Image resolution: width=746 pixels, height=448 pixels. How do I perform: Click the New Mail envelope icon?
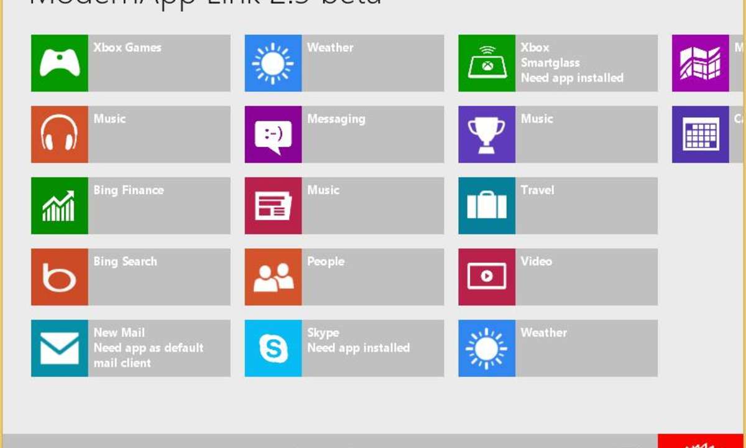[60, 348]
